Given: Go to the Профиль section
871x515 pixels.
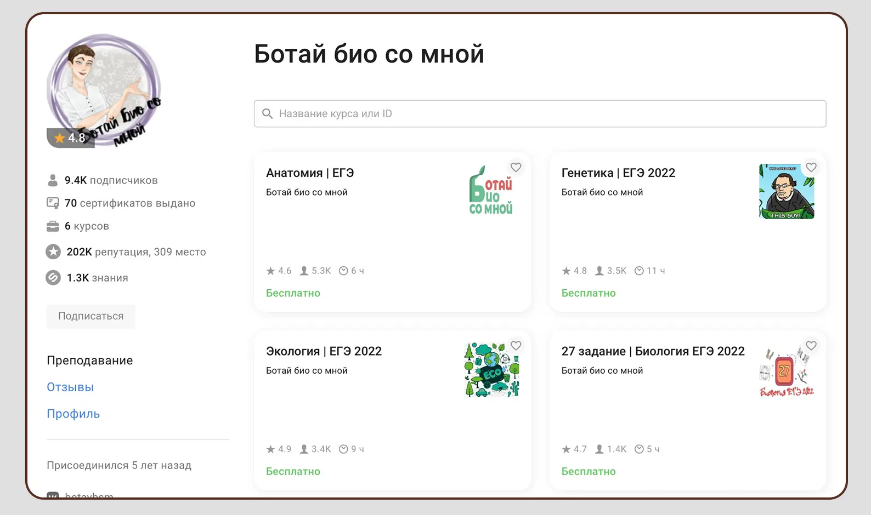Looking at the screenshot, I should 73,414.
